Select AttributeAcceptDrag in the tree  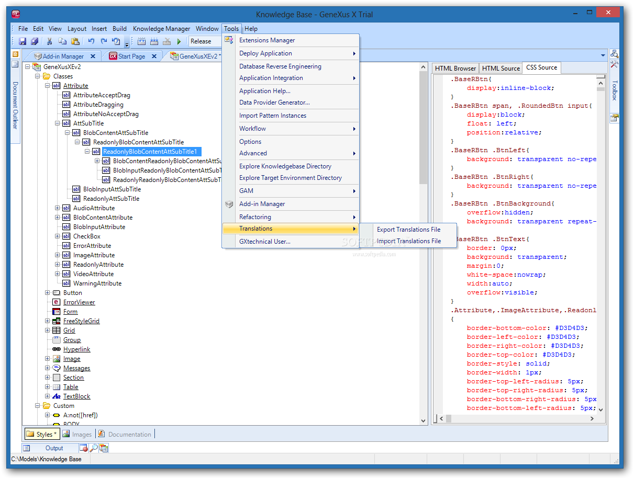[x=102, y=95]
